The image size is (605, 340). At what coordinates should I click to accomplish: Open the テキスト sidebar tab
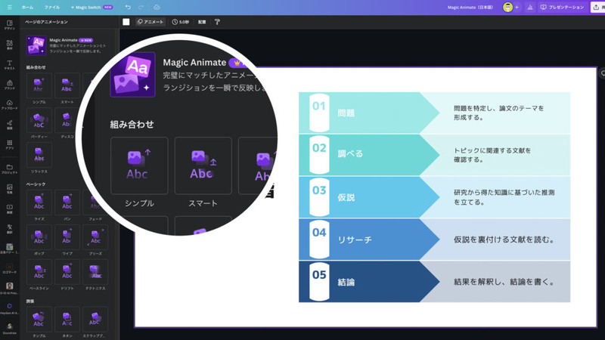(x=9, y=65)
